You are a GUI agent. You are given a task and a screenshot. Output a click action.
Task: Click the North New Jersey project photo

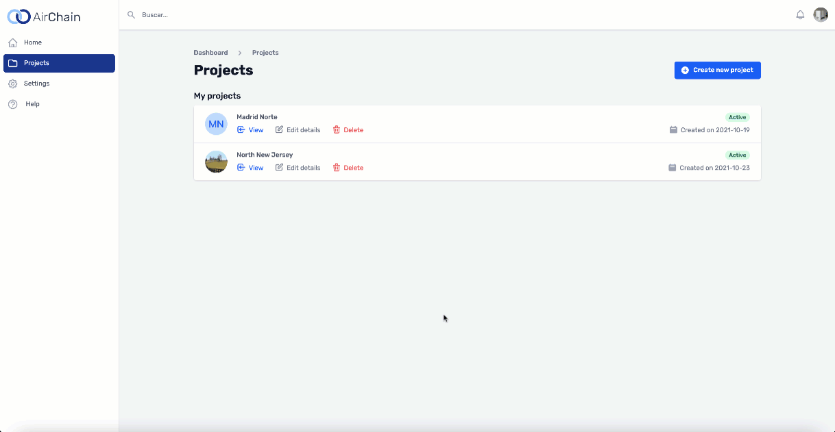click(216, 162)
